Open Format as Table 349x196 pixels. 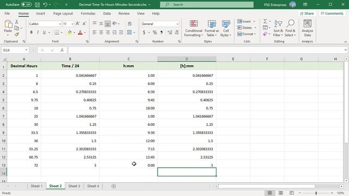(212, 28)
